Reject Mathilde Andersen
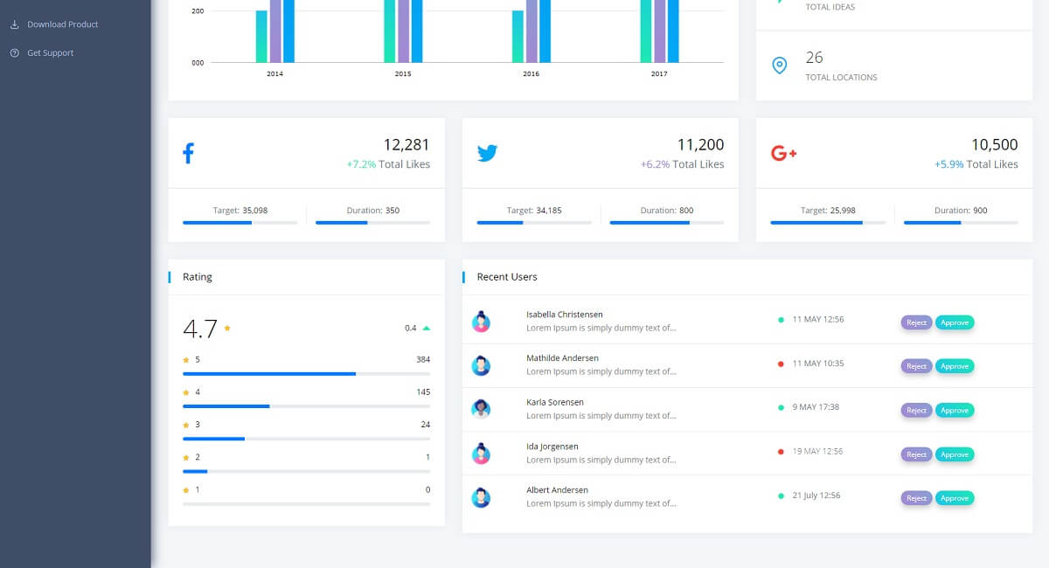Screen dimensions: 1049x568 click(x=916, y=366)
